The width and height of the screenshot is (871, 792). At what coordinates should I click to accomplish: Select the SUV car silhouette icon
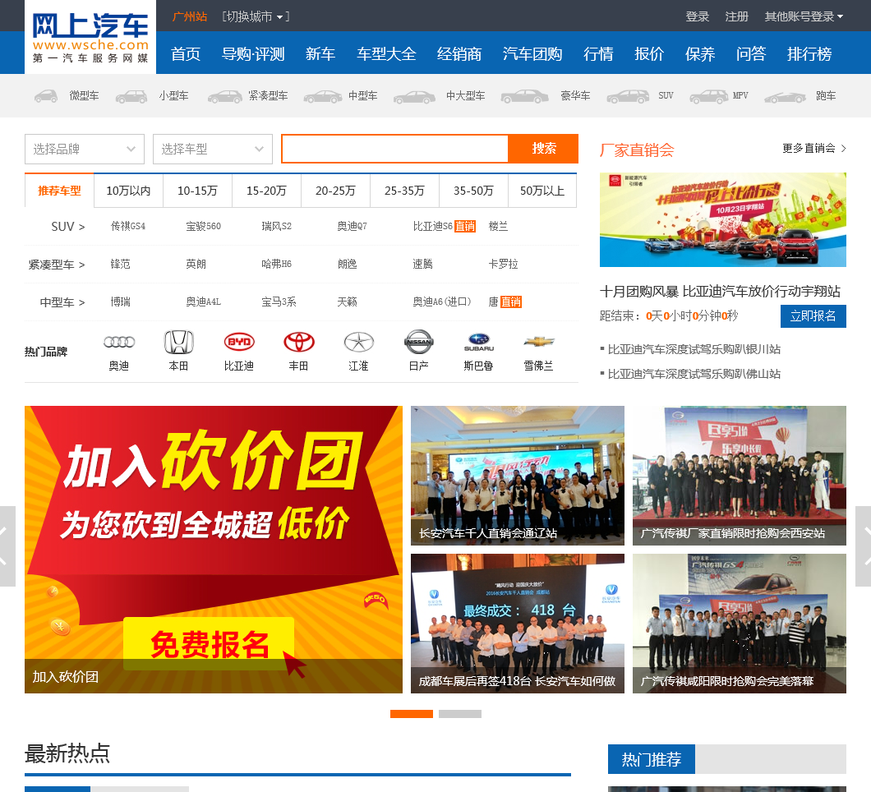(x=628, y=97)
